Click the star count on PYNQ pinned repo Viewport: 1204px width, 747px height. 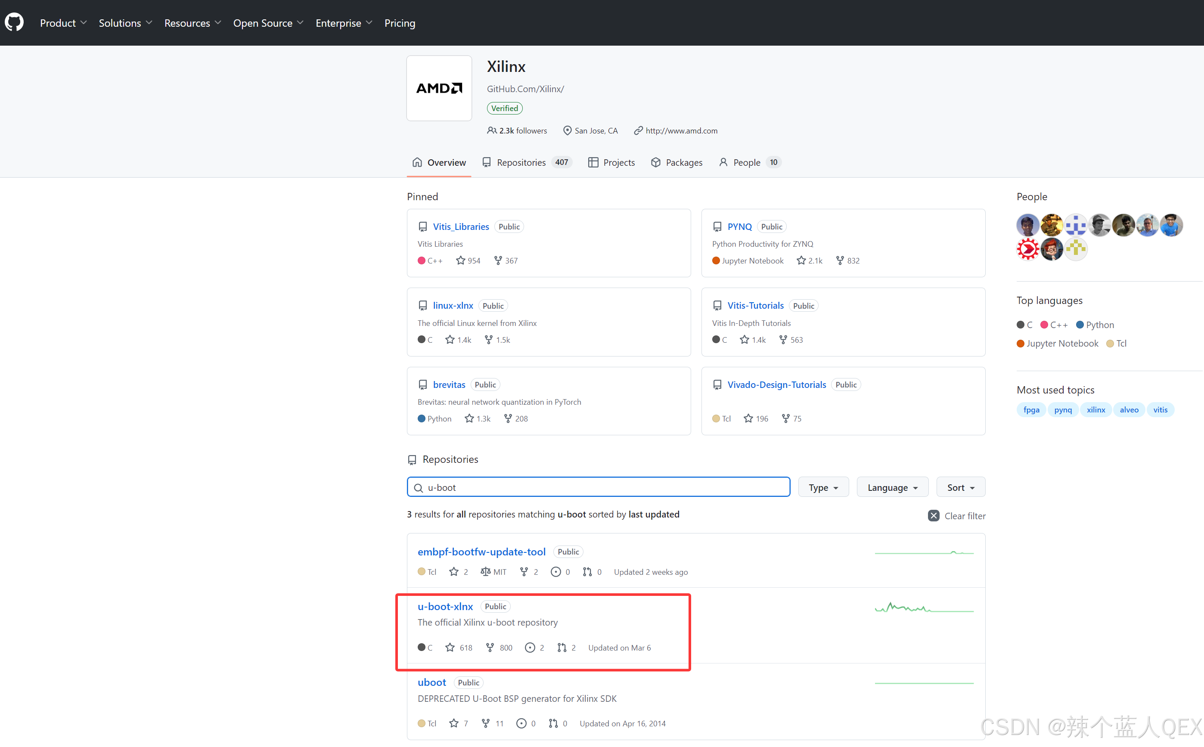coord(815,260)
